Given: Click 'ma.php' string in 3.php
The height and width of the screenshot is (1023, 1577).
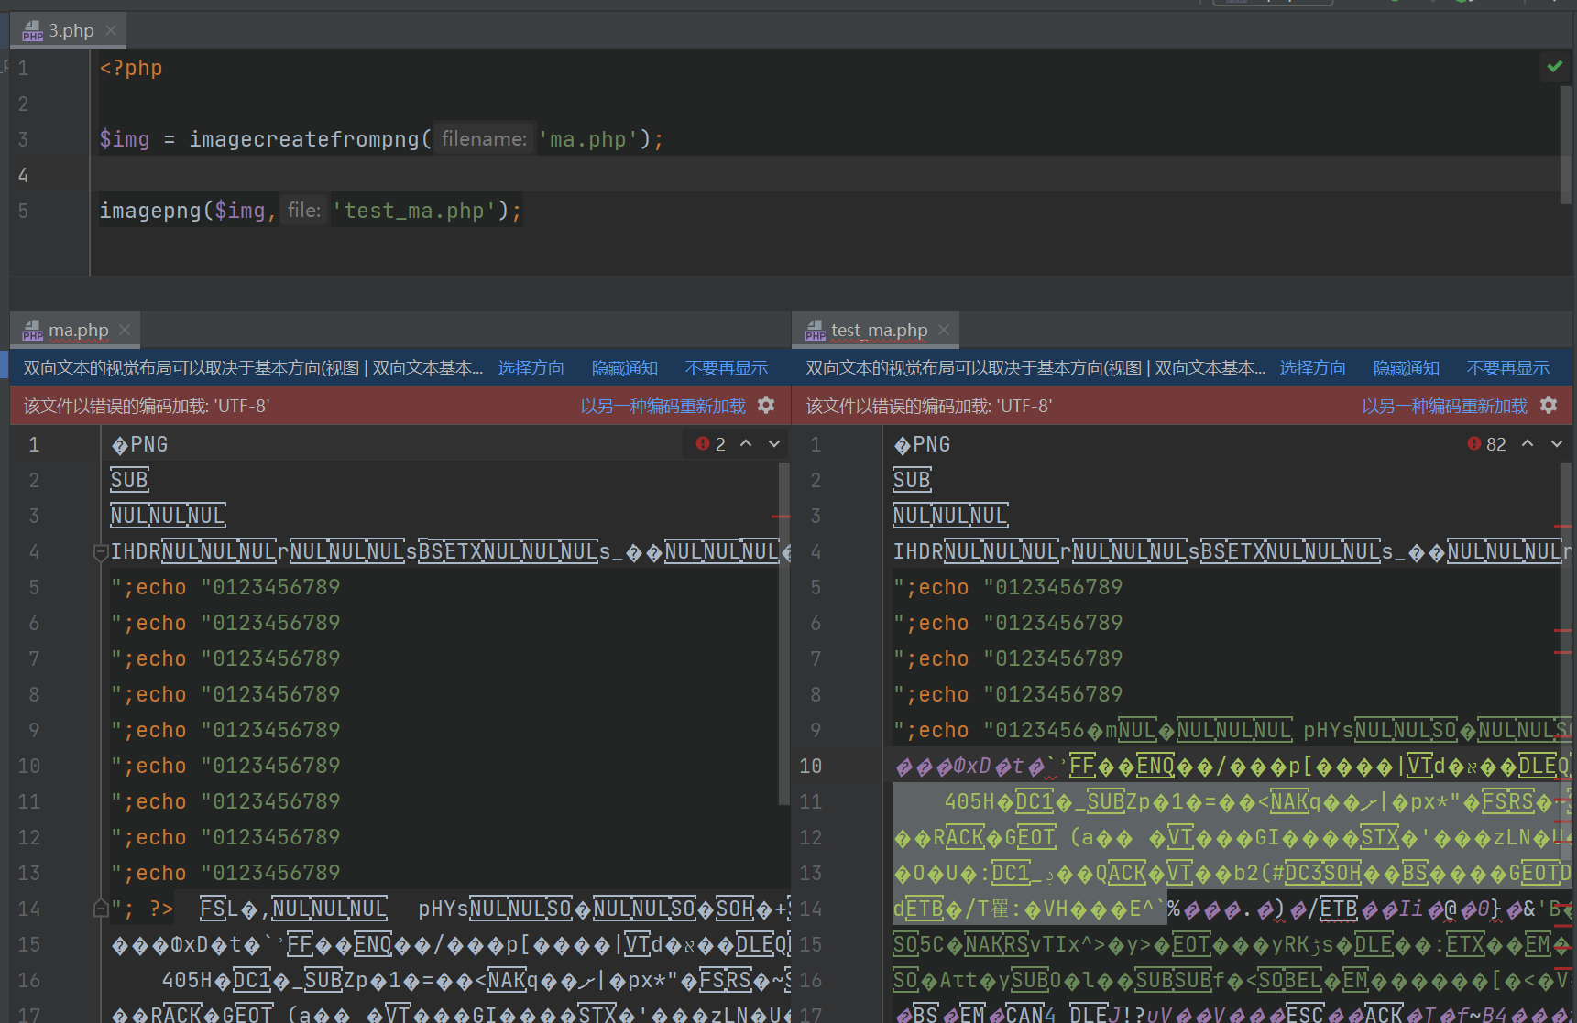Looking at the screenshot, I should click(x=587, y=139).
